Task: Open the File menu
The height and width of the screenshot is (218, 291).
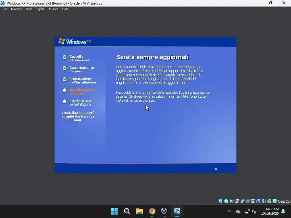Action: tap(5, 9)
